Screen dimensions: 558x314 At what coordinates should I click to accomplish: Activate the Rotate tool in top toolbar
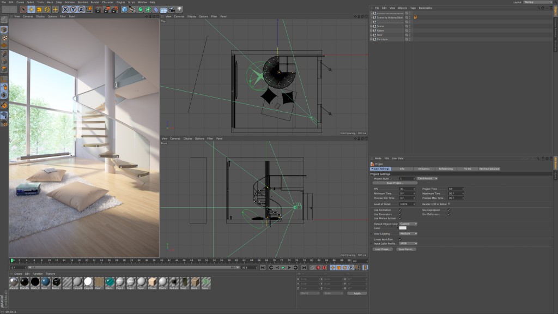point(47,10)
